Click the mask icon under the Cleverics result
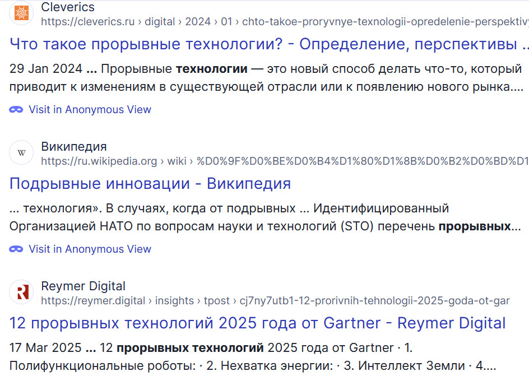529x376 pixels. pos(16,109)
